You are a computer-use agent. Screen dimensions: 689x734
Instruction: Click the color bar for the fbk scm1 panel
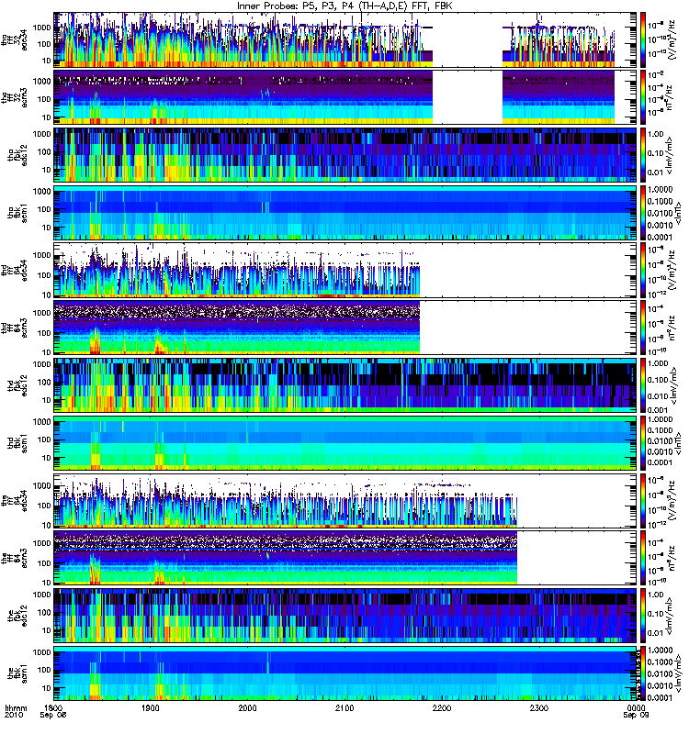(x=643, y=673)
